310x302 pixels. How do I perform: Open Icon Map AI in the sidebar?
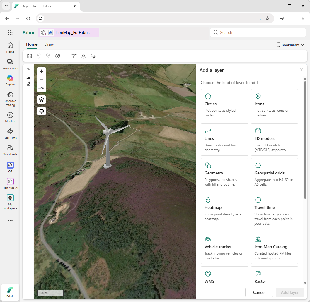click(10, 184)
